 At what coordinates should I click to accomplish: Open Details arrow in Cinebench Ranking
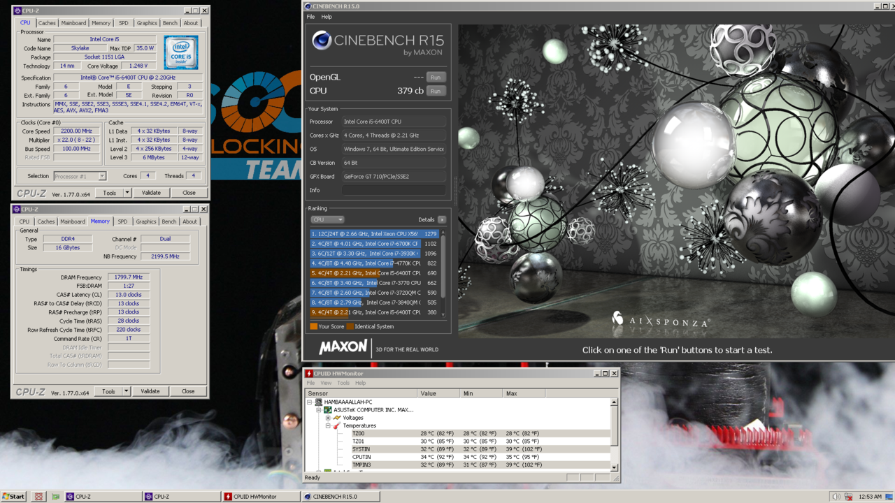click(442, 219)
